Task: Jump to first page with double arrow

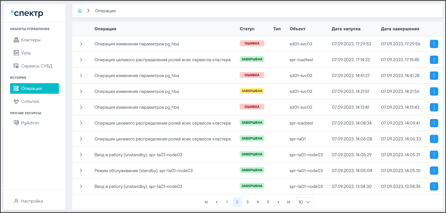Action: 206,202
